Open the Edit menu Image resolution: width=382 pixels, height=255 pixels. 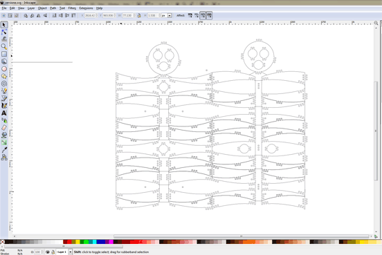click(x=12, y=8)
